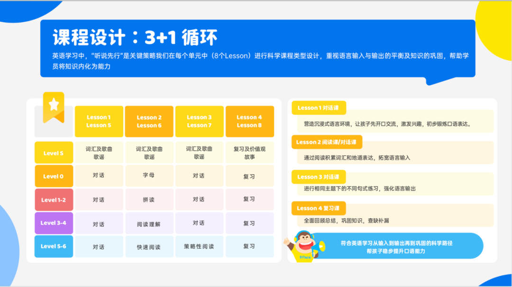Viewport: 512px width, 287px height.
Task: Click the "字母" cell in Level 0 row
Action: click(x=149, y=176)
